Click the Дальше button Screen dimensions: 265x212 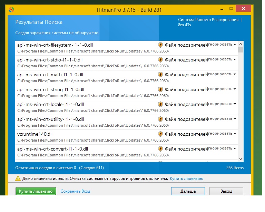point(188,191)
